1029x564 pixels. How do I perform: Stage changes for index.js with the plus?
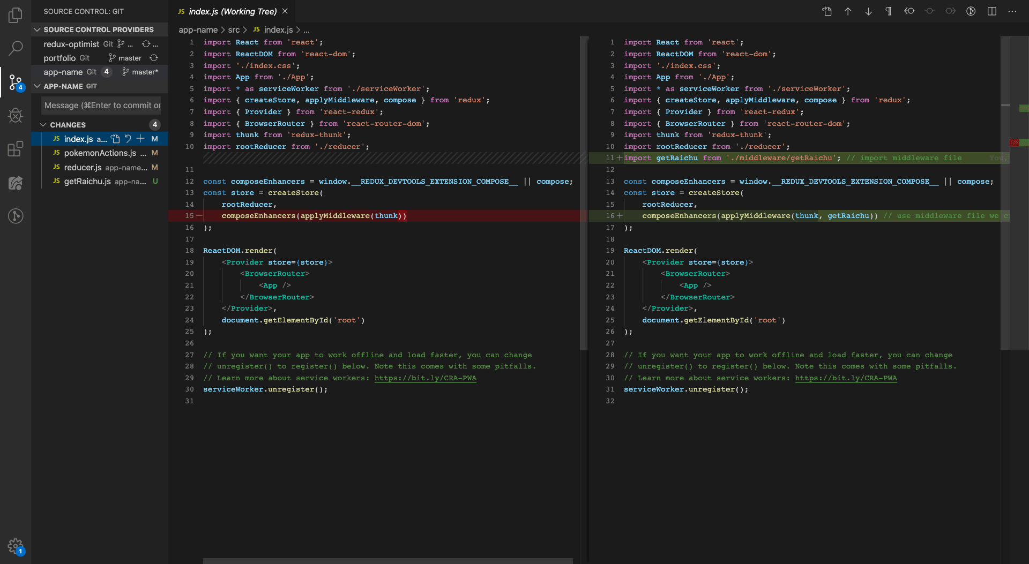tap(140, 139)
